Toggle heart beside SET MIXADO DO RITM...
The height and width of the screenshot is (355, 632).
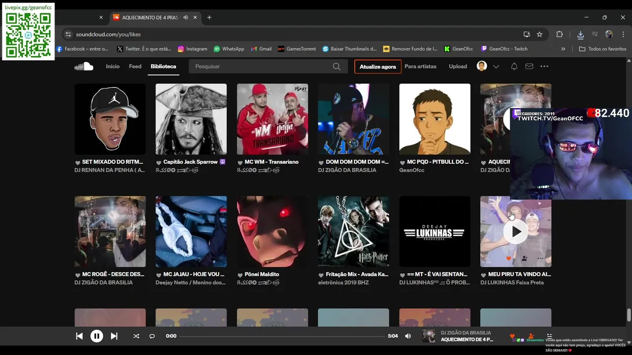pyautogui.click(x=78, y=162)
